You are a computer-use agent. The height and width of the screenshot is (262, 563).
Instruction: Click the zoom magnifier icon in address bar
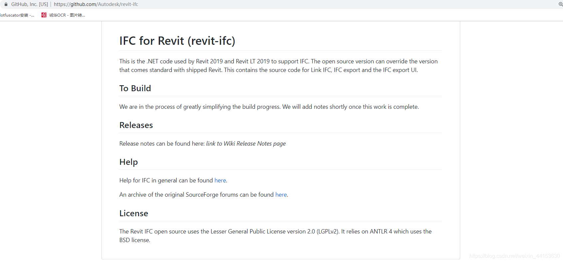560,4
